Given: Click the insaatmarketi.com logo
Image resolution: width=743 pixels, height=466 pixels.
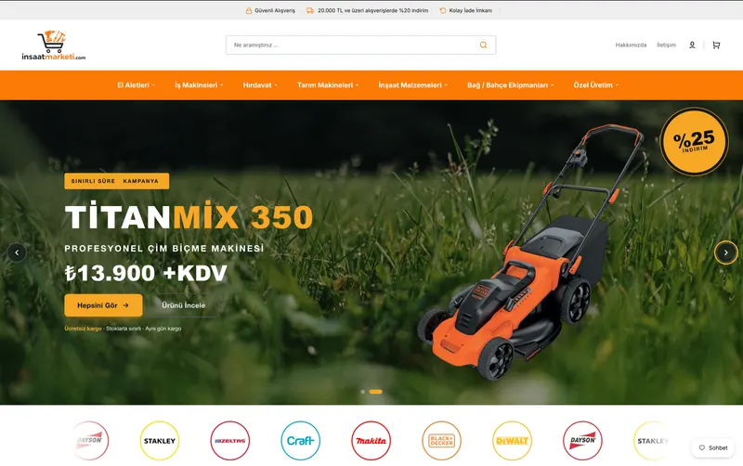Looking at the screenshot, I should [54, 45].
